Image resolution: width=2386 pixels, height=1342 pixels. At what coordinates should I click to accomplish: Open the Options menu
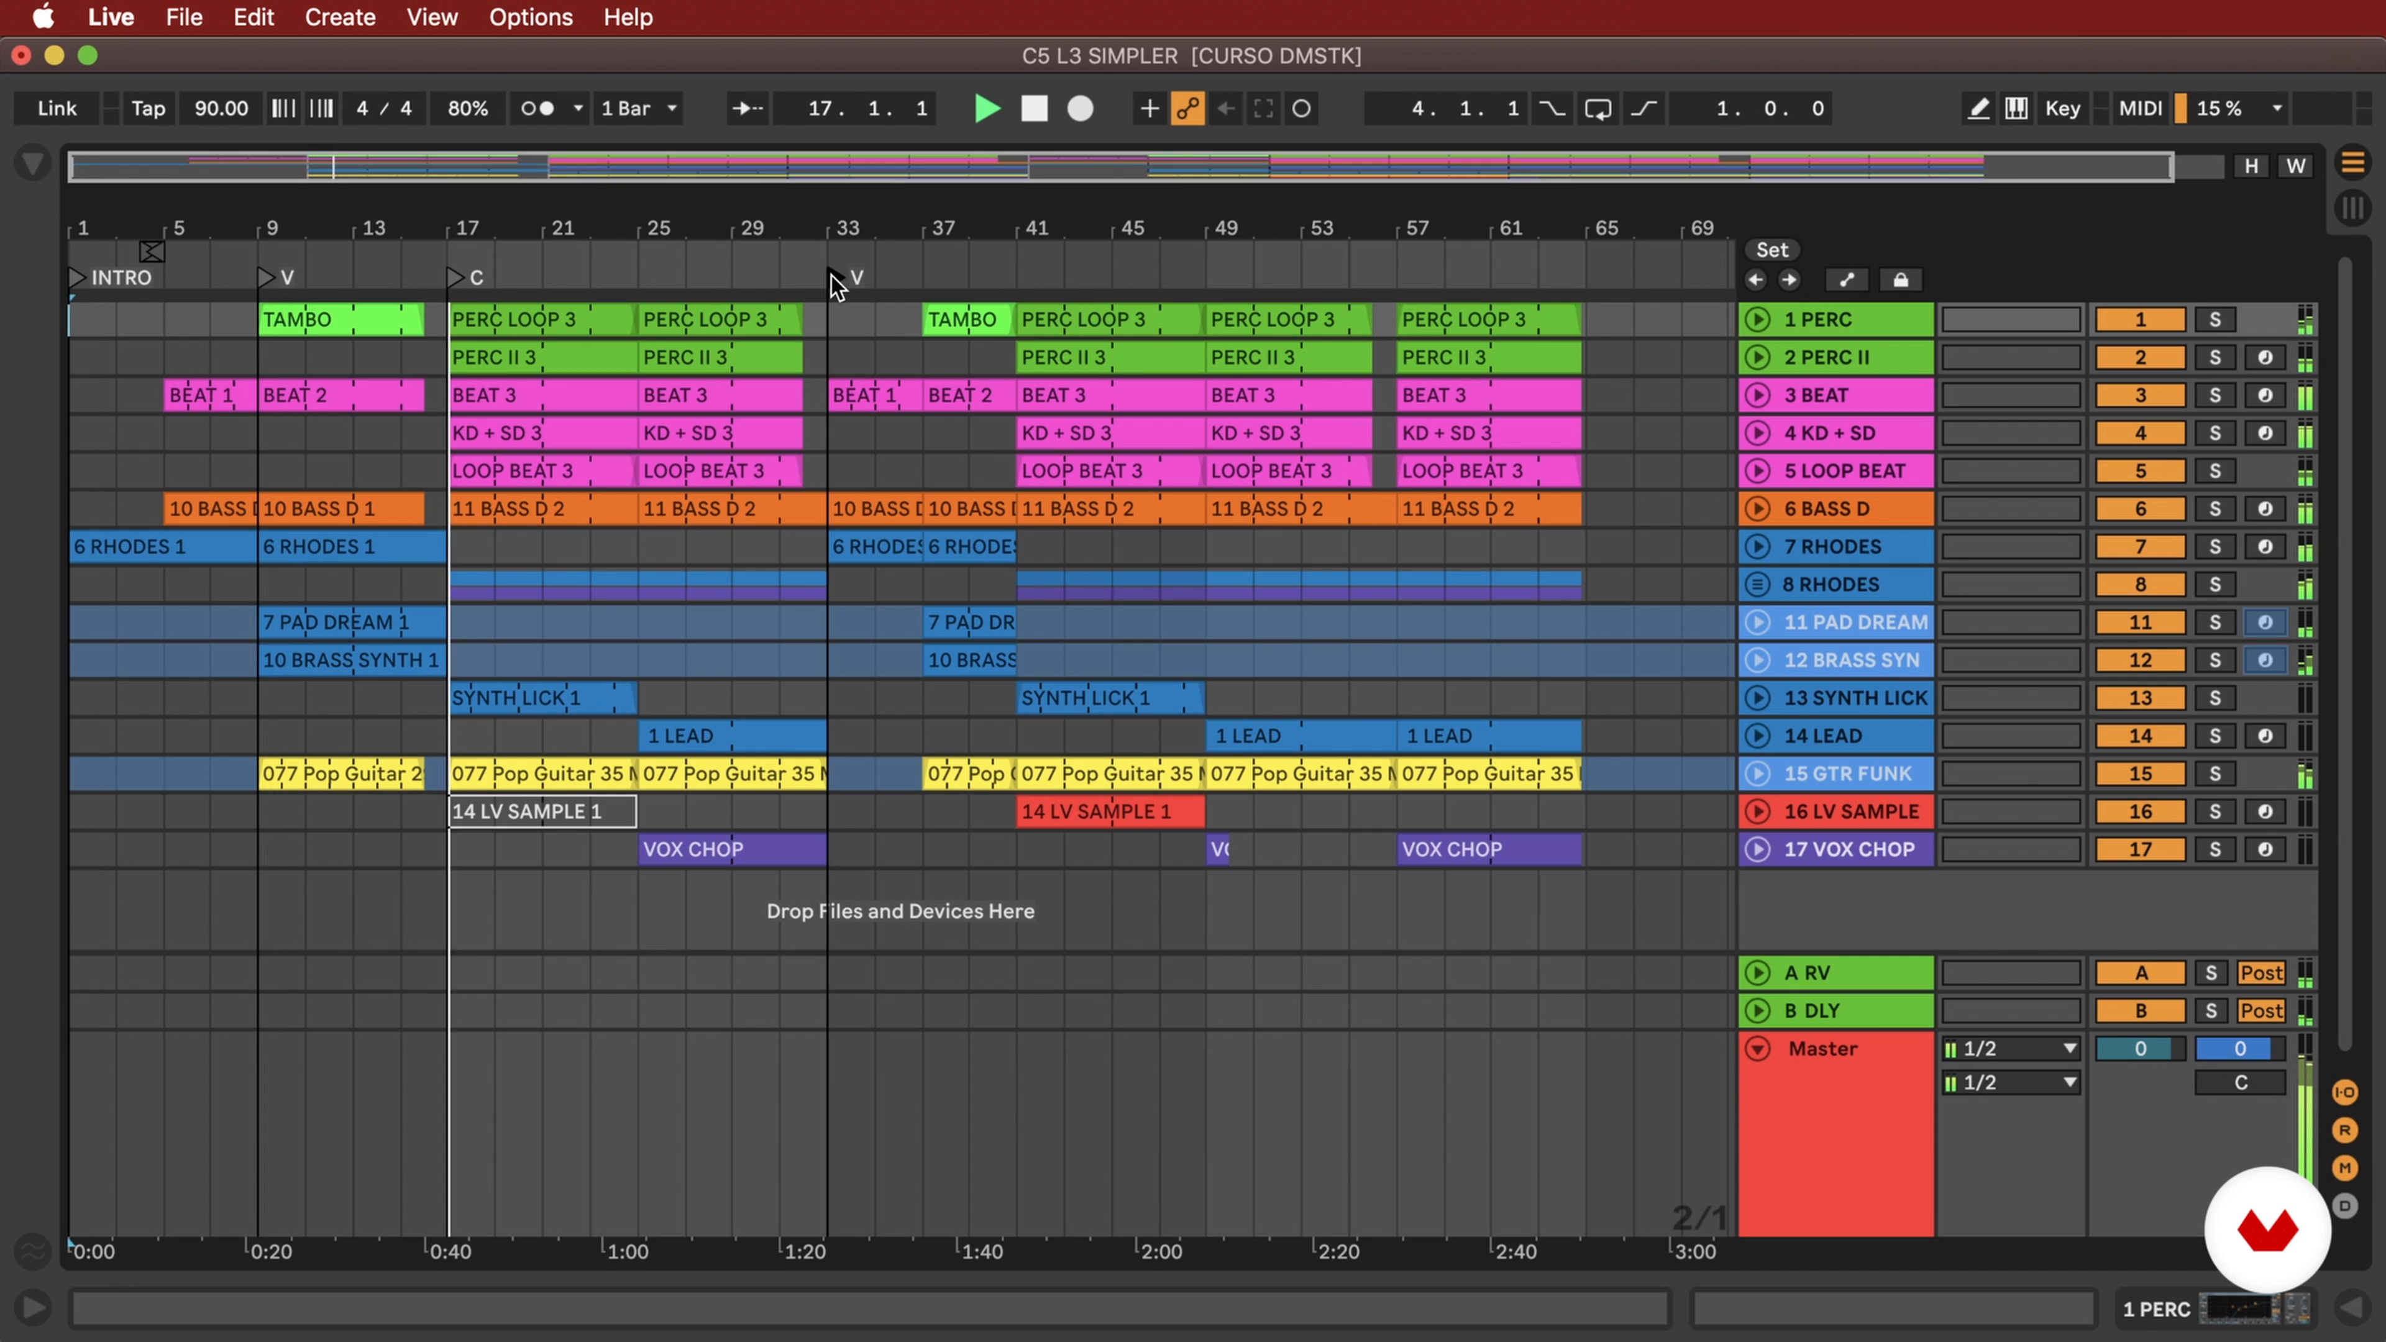click(x=531, y=17)
